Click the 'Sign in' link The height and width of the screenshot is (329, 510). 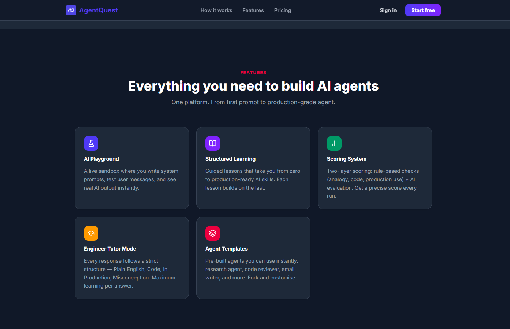pos(388,10)
